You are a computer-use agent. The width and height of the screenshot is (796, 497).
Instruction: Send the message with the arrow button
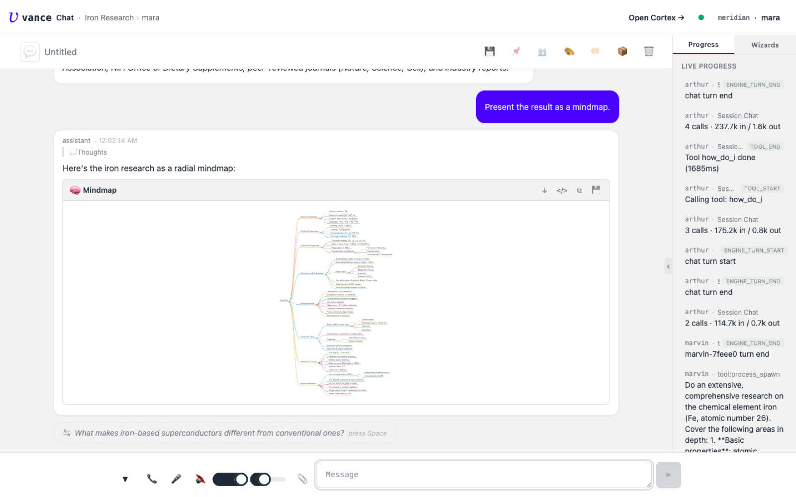(669, 475)
